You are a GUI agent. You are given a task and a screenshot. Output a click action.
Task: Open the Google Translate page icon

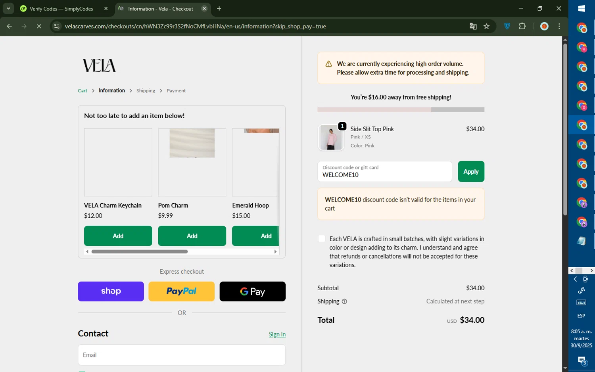pos(473,26)
